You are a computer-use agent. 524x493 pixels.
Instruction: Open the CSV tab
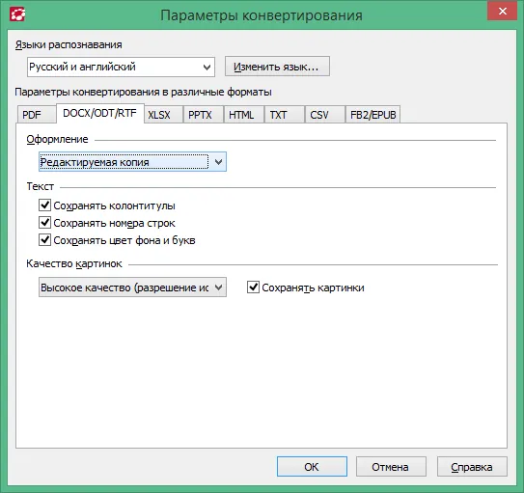[x=325, y=115]
